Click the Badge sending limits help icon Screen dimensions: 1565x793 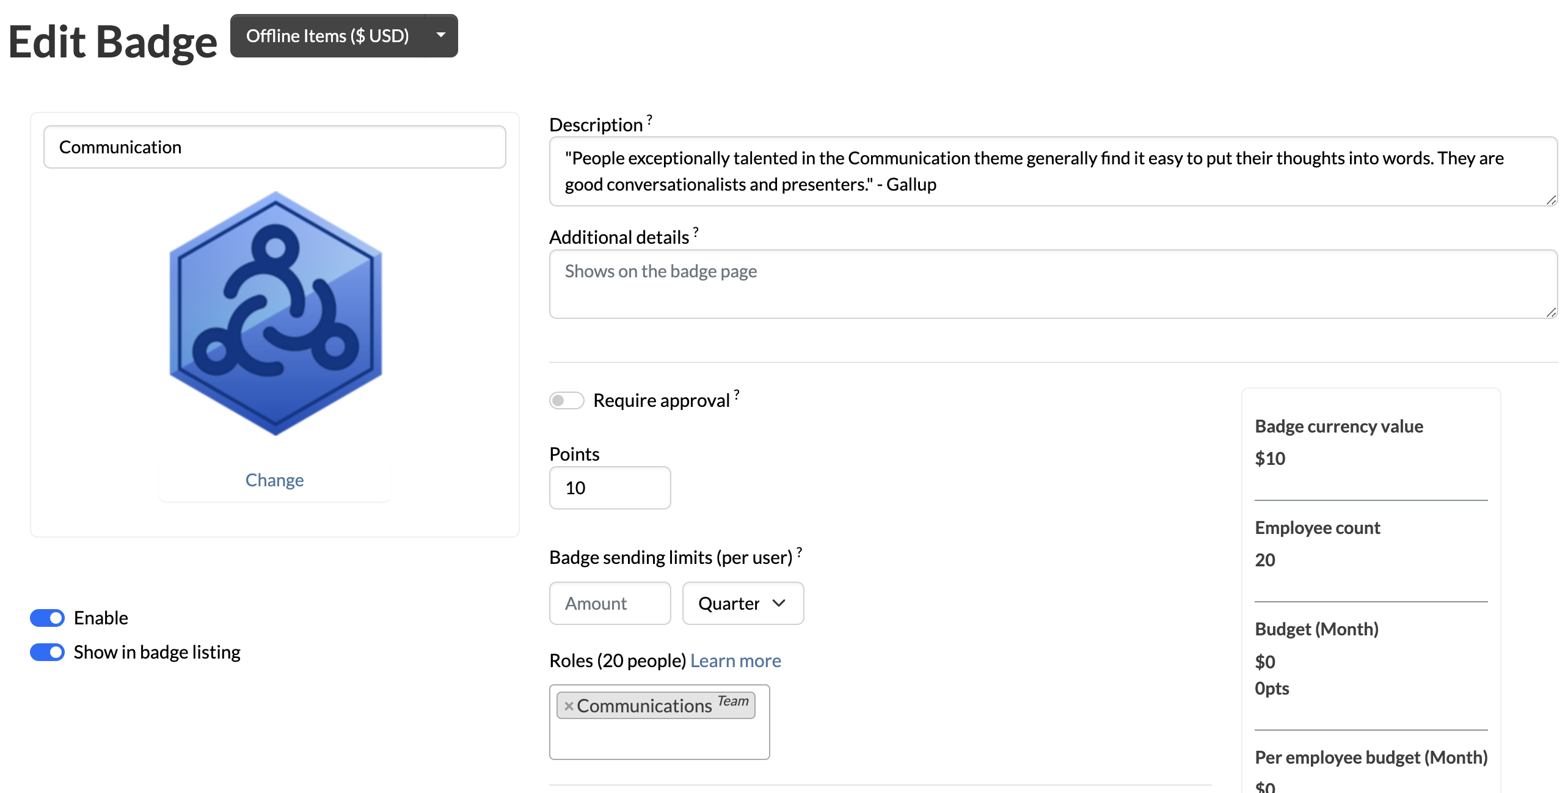click(799, 551)
